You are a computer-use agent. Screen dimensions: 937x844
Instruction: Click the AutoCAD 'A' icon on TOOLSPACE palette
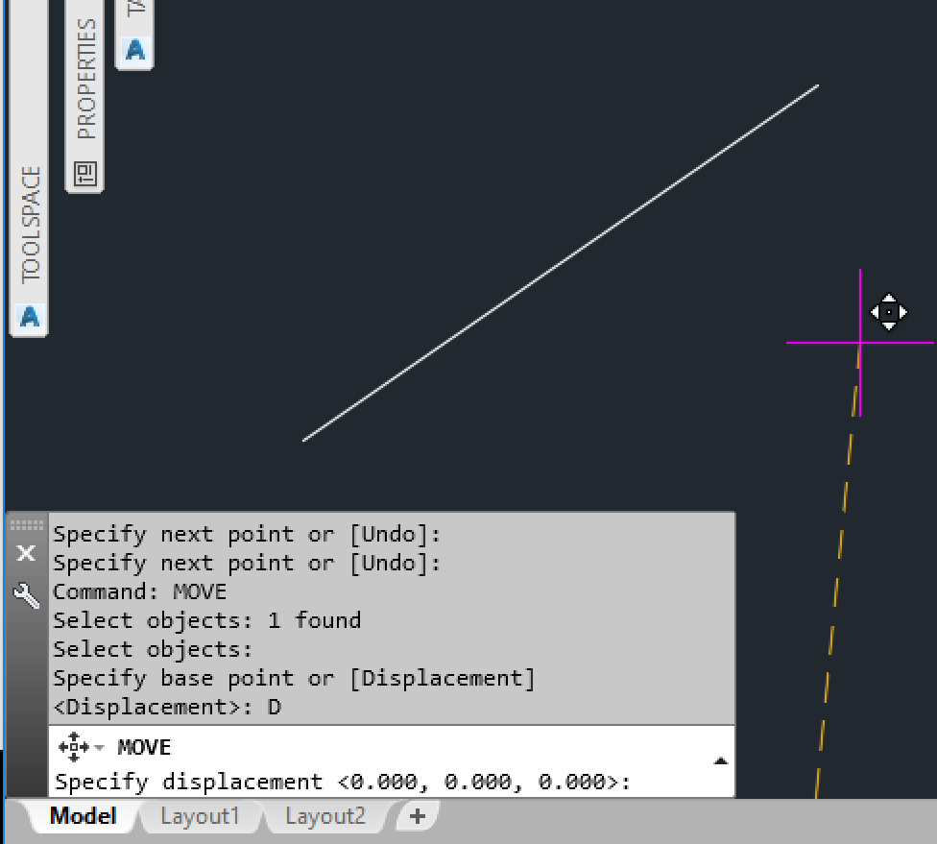(28, 318)
